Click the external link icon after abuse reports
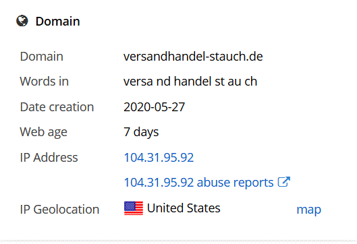 pos(284,182)
